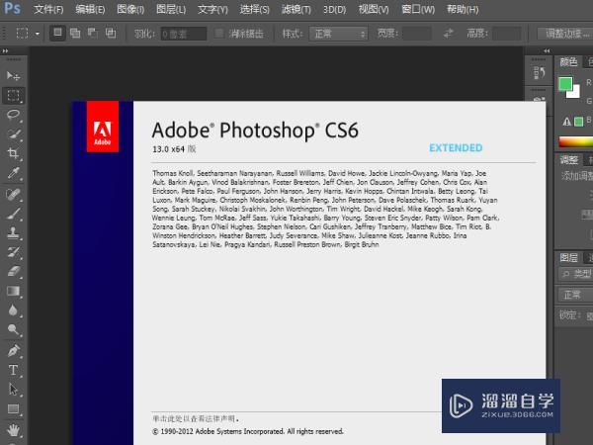Click the New Selection mode icon

57,33
